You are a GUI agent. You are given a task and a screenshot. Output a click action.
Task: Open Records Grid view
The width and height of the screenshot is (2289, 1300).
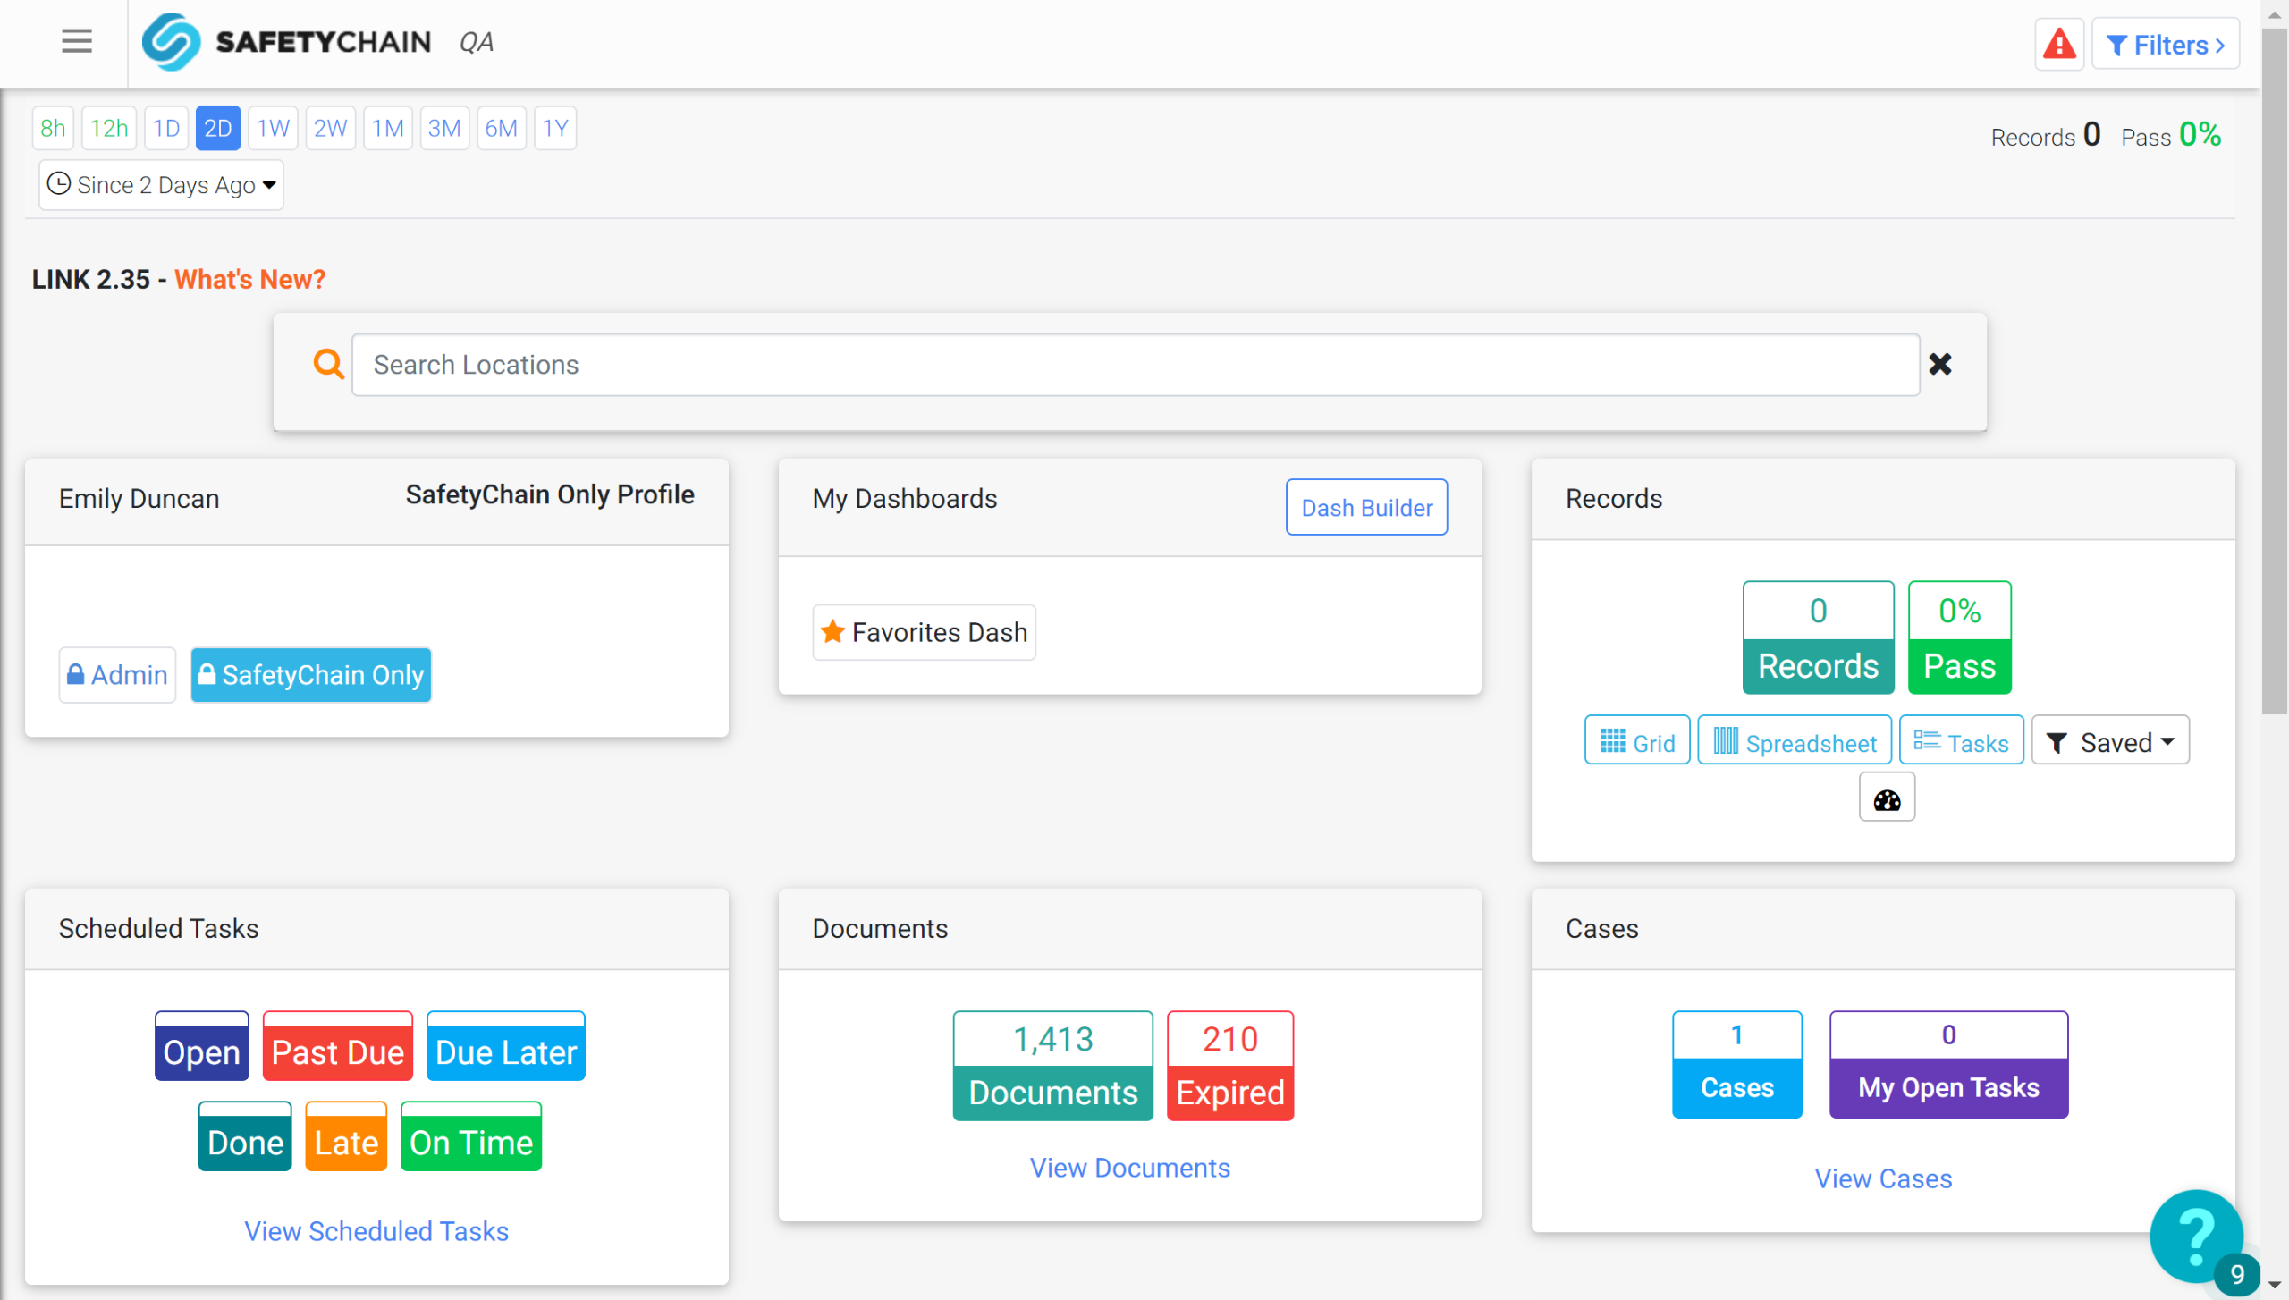(1637, 742)
